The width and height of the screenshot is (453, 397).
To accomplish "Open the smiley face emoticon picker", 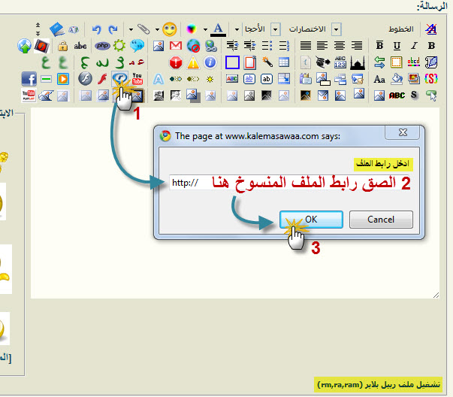I will 170,29.
